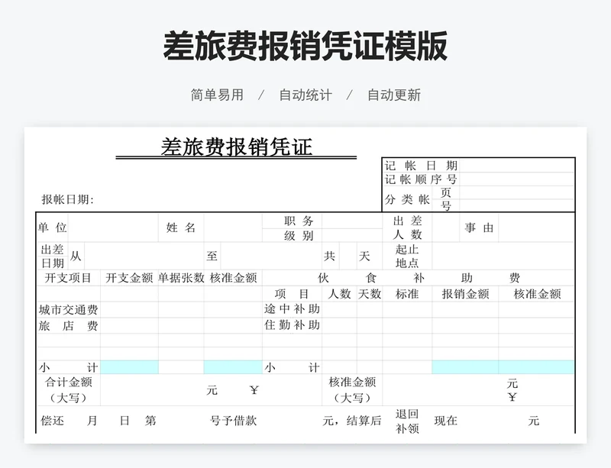Click the 级别 label cell
Image resolution: width=611 pixels, height=468 pixels.
[x=293, y=235]
